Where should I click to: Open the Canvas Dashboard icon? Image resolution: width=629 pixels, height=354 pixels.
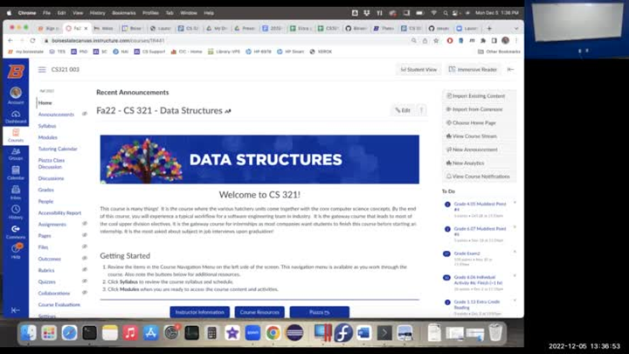point(16,115)
